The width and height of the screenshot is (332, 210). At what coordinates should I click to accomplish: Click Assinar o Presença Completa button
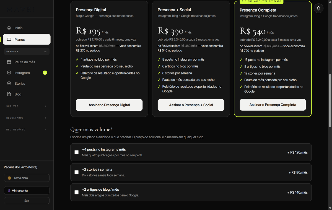(273, 105)
